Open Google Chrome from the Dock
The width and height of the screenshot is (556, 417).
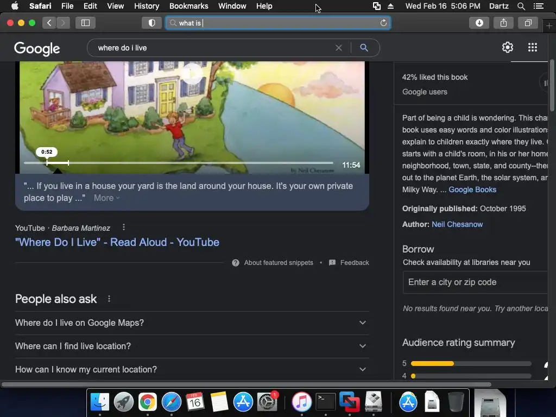pos(148,402)
